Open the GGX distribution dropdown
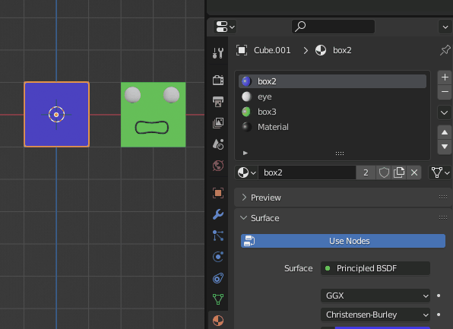The height and width of the screenshot is (329, 453). [x=375, y=296]
